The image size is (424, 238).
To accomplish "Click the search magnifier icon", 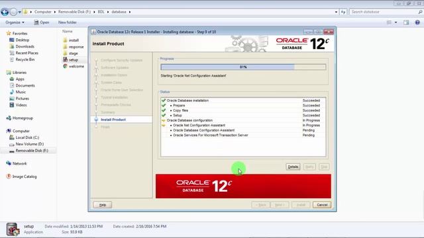I will click(420, 12).
